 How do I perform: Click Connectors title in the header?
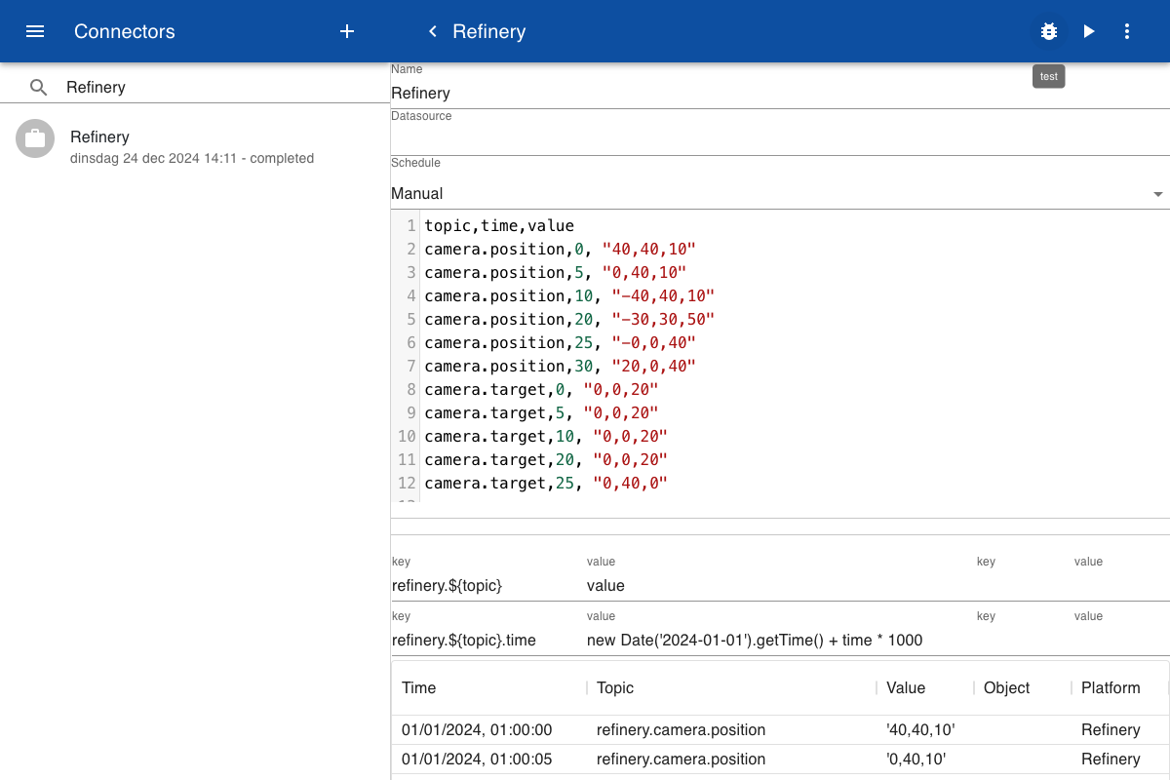[x=125, y=31]
